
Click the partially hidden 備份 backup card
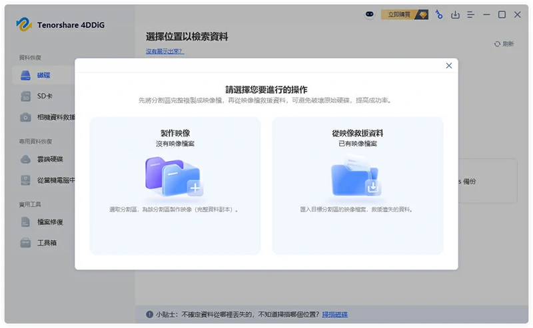click(488, 181)
